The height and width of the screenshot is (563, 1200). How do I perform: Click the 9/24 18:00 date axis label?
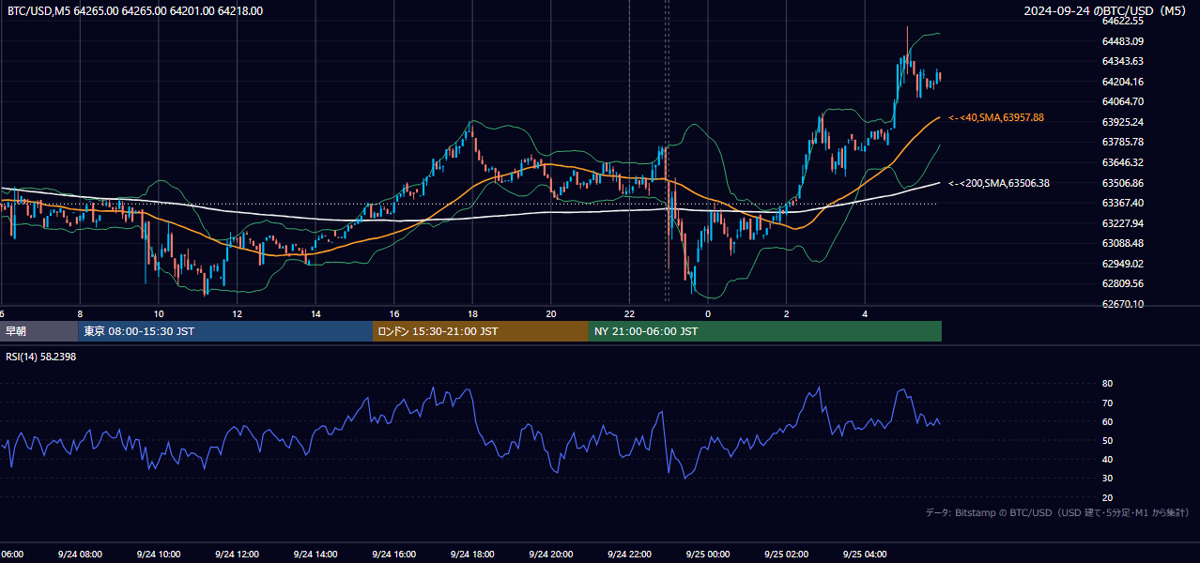(x=472, y=555)
